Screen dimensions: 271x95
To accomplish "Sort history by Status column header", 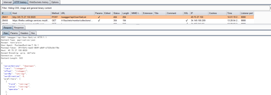I will (117, 13).
